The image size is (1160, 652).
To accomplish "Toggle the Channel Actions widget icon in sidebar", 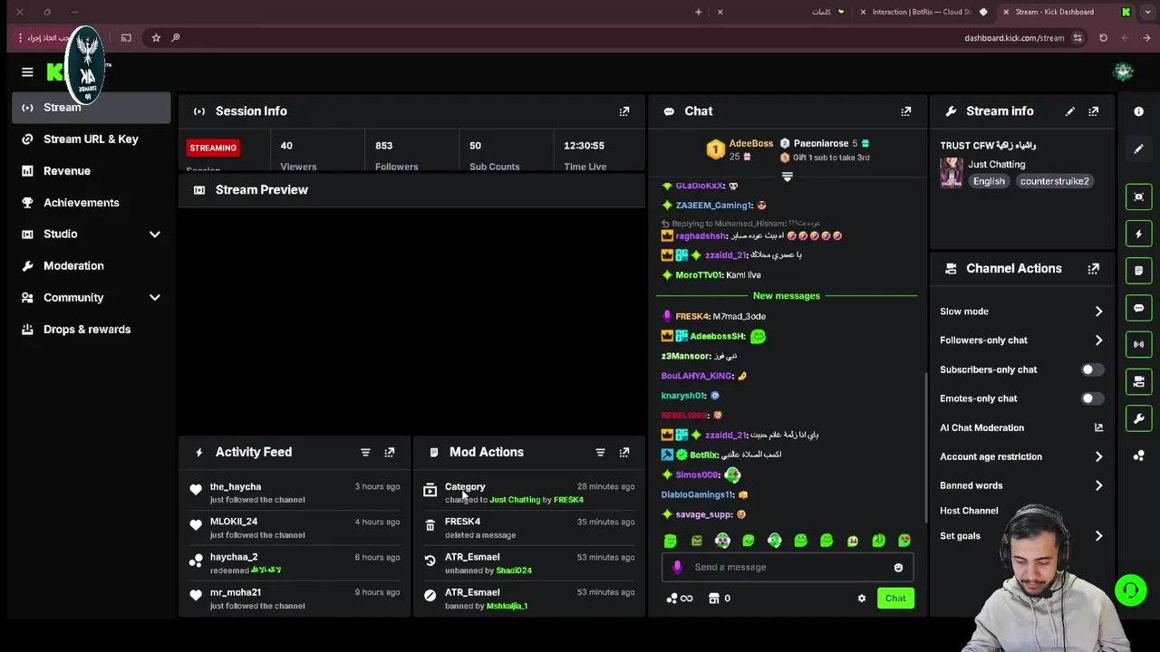I will [1139, 381].
